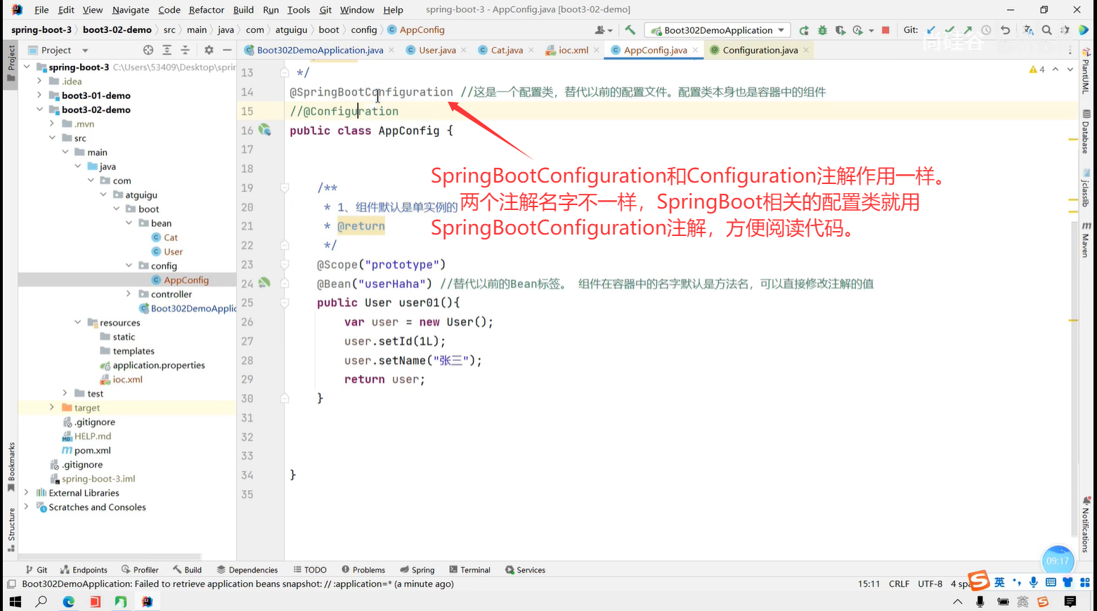Open the Build menu
The width and height of the screenshot is (1097, 611).
(x=243, y=10)
